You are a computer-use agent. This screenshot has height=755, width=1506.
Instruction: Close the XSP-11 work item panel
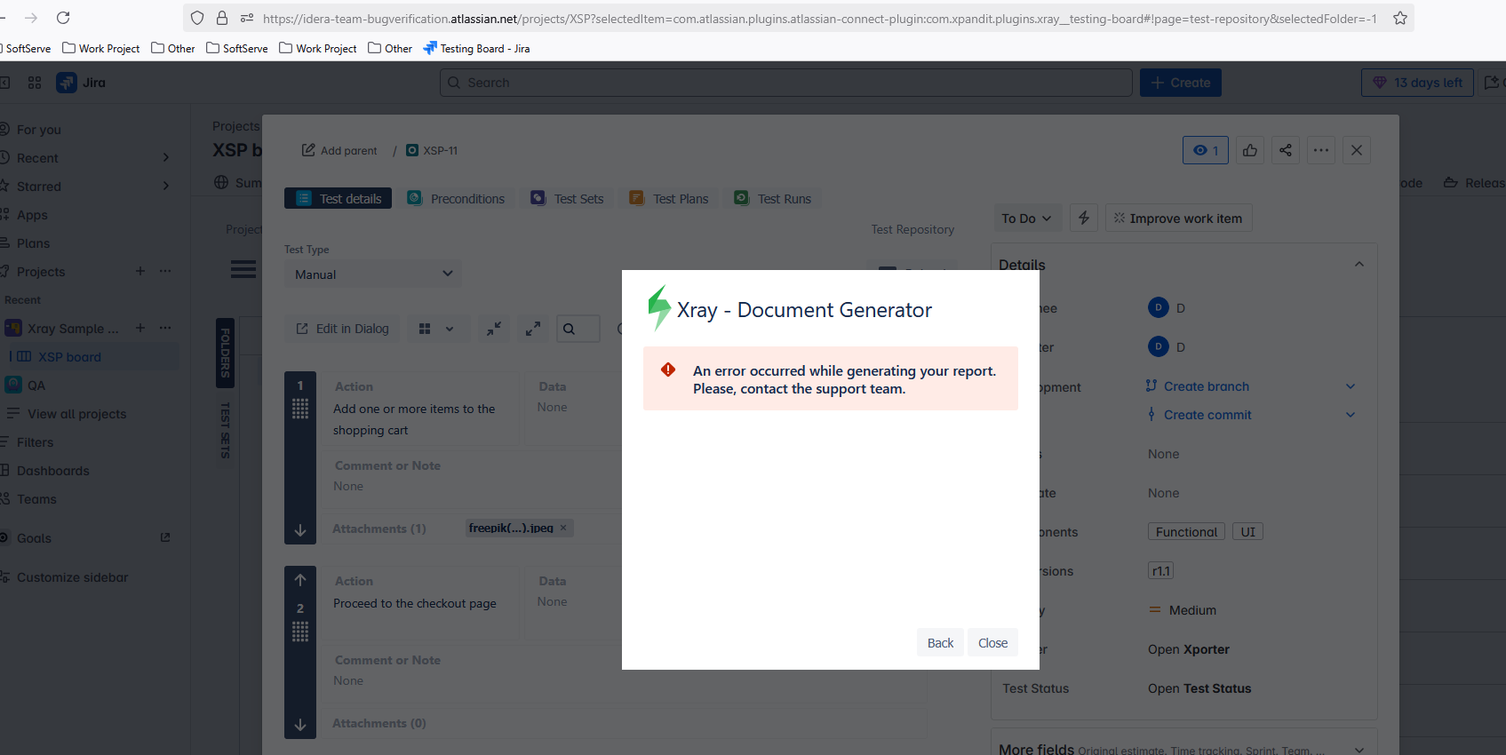pos(1357,150)
